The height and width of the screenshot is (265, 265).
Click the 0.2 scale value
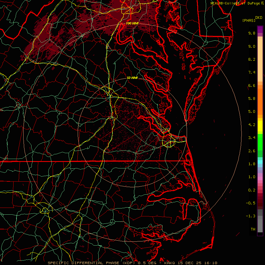[x=252, y=190]
